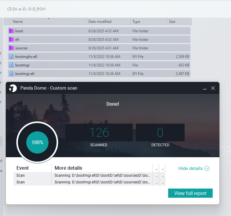The height and width of the screenshot is (216, 231).
Task: Select the bootmgr.efi file name
Action: (x=25, y=74)
